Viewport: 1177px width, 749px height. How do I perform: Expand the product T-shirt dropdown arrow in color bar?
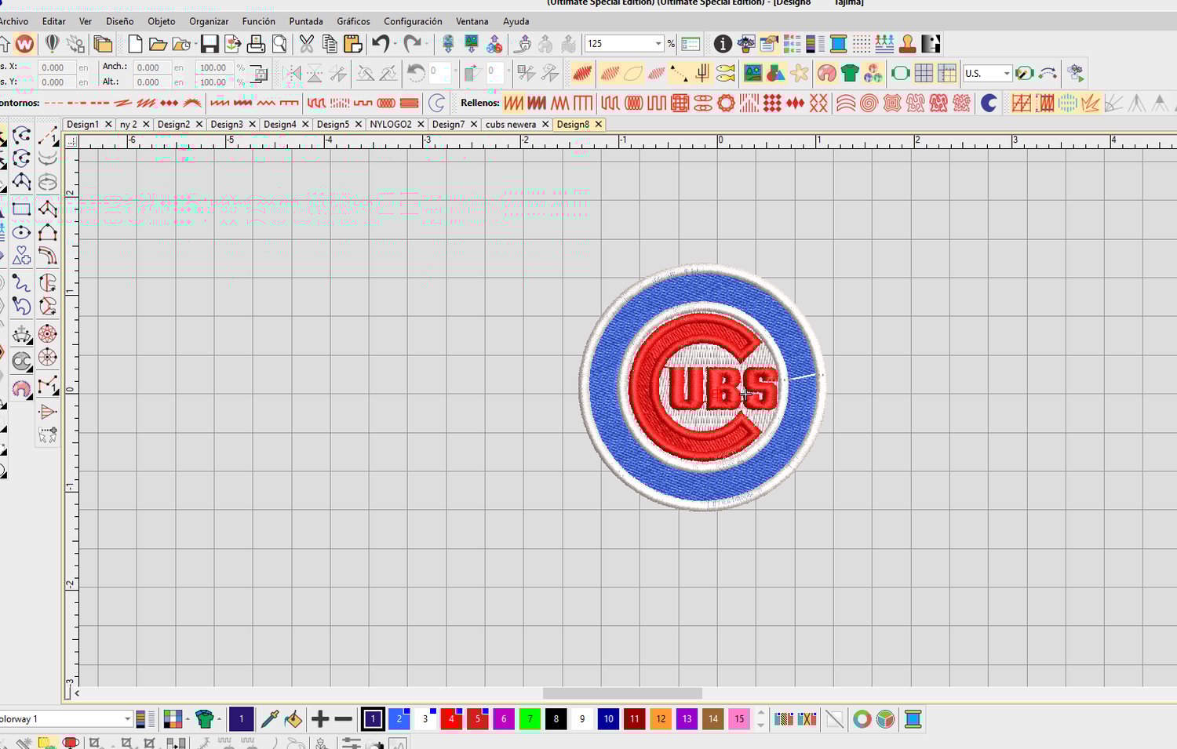pos(219,719)
